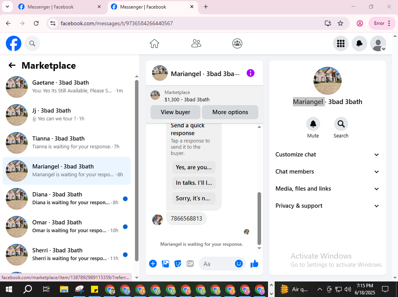Open Omar 3bad 3bath conversation
Viewport: 398px width, 297px height.
[x=67, y=227]
